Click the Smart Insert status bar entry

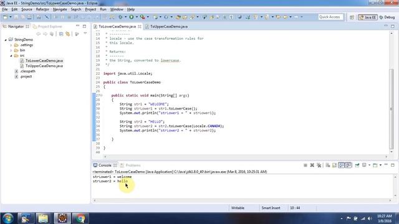tap(271, 208)
